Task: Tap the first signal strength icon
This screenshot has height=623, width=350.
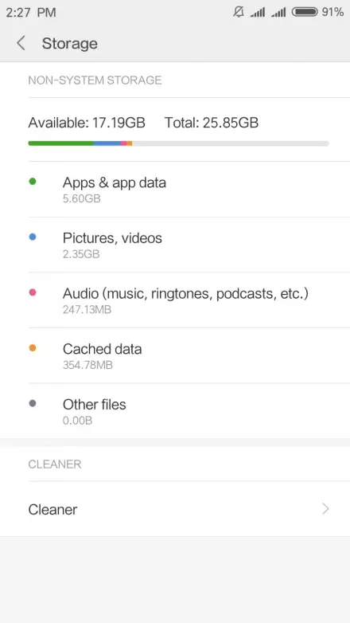Action: click(x=258, y=13)
